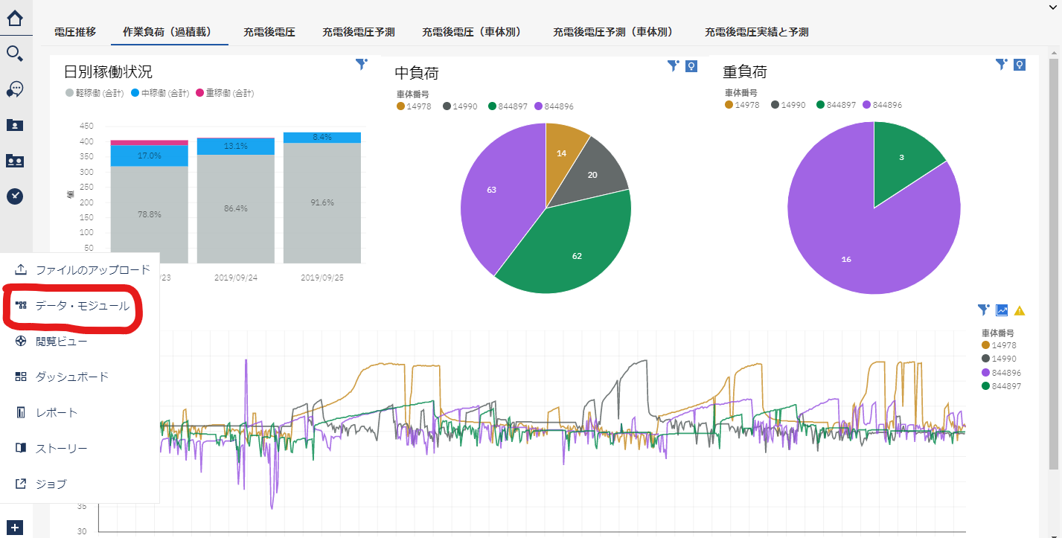Click 軽稼働 (合計) legend swatch
Screen dimensions: 1062x538
point(69,93)
